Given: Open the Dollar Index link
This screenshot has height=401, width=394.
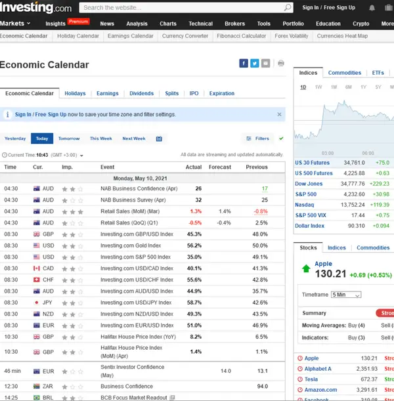Looking at the screenshot, I should pos(309,226).
